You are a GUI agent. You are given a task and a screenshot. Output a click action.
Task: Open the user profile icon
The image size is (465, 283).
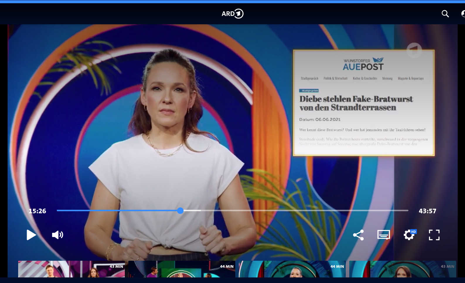[x=463, y=13]
